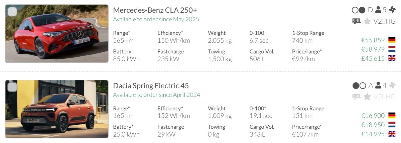Viewport: 401px width, 143px height.
Task: Click the Dutch flag beside €18,950
Action: 392,125
